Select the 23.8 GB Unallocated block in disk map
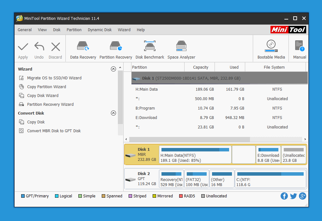Viewport: 322px width, 221px height. pos(294,155)
